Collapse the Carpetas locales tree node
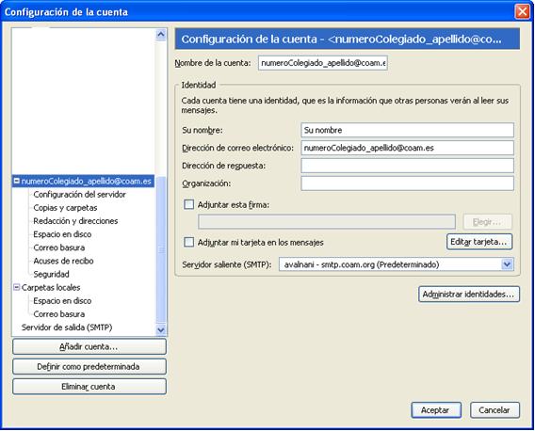 (16, 287)
